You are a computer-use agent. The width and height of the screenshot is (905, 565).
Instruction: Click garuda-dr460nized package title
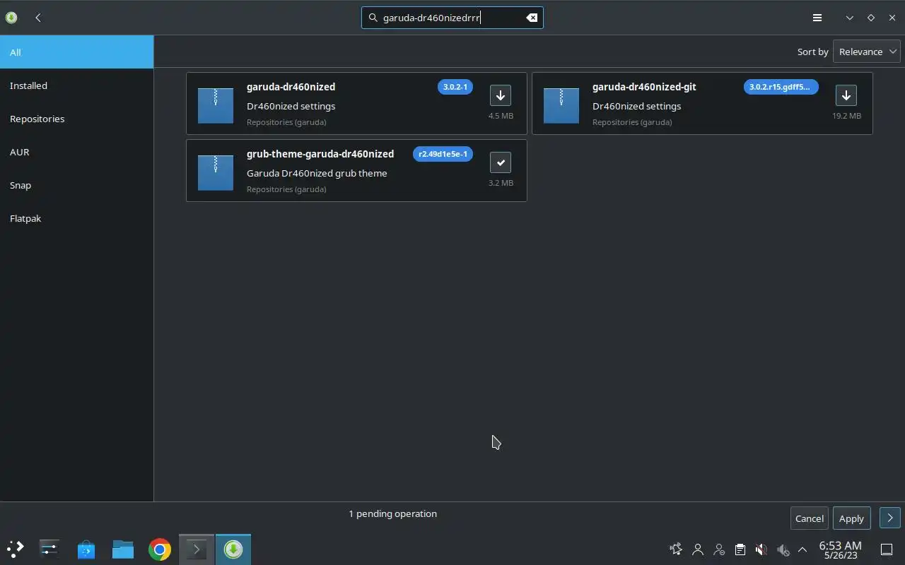291,87
